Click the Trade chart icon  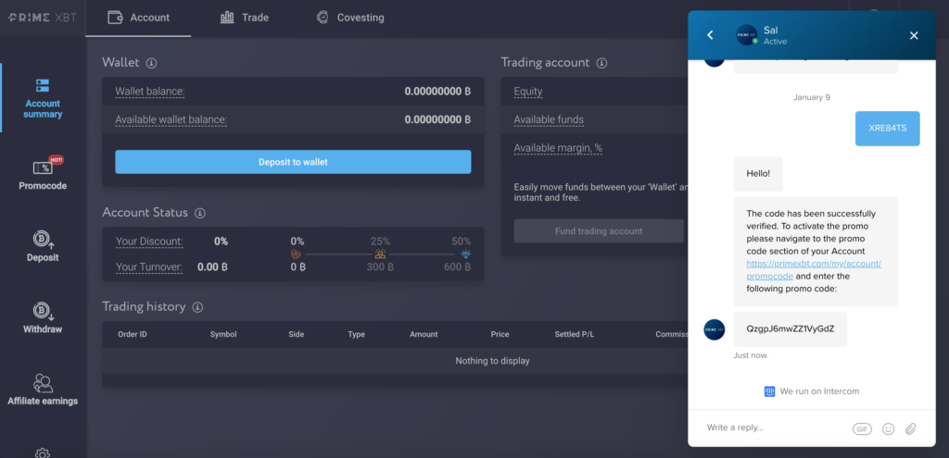pos(228,18)
